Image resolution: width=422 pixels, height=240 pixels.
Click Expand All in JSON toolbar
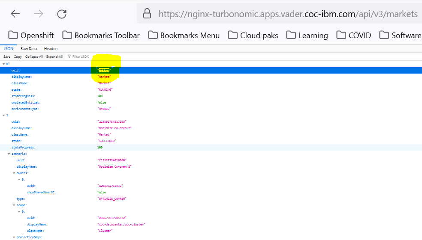54,56
